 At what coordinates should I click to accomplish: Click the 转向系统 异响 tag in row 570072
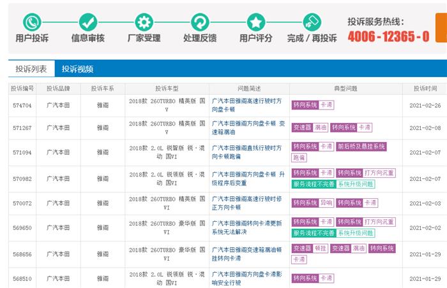click(313, 203)
